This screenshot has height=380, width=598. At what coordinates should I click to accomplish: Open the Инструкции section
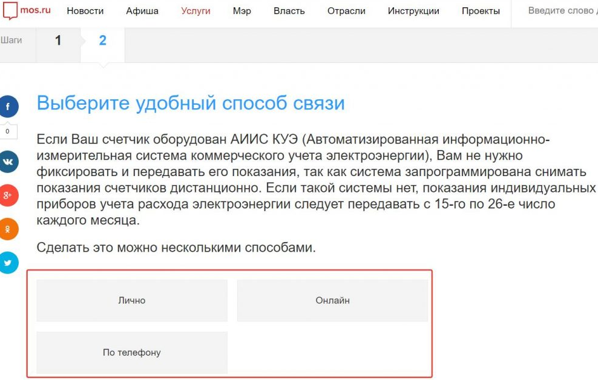coord(413,11)
